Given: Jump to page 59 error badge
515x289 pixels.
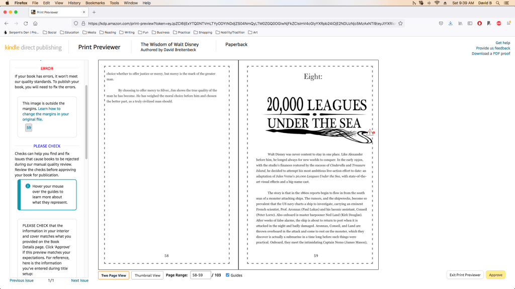Looking at the screenshot, I should tap(29, 128).
